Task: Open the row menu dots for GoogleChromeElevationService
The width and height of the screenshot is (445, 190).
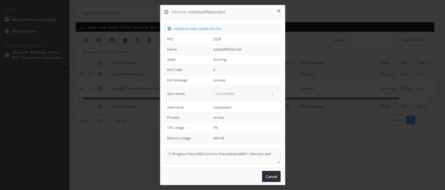Action: pos(81,89)
